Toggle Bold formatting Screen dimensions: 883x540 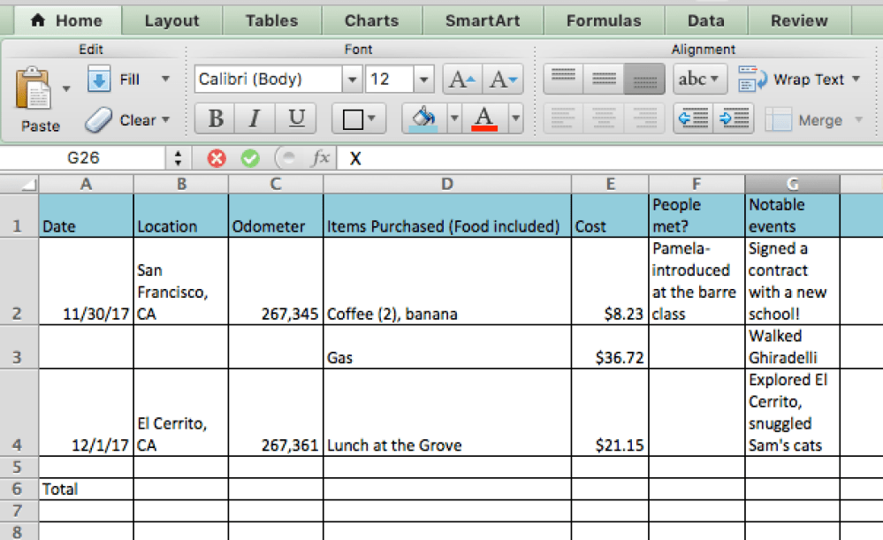pos(215,118)
